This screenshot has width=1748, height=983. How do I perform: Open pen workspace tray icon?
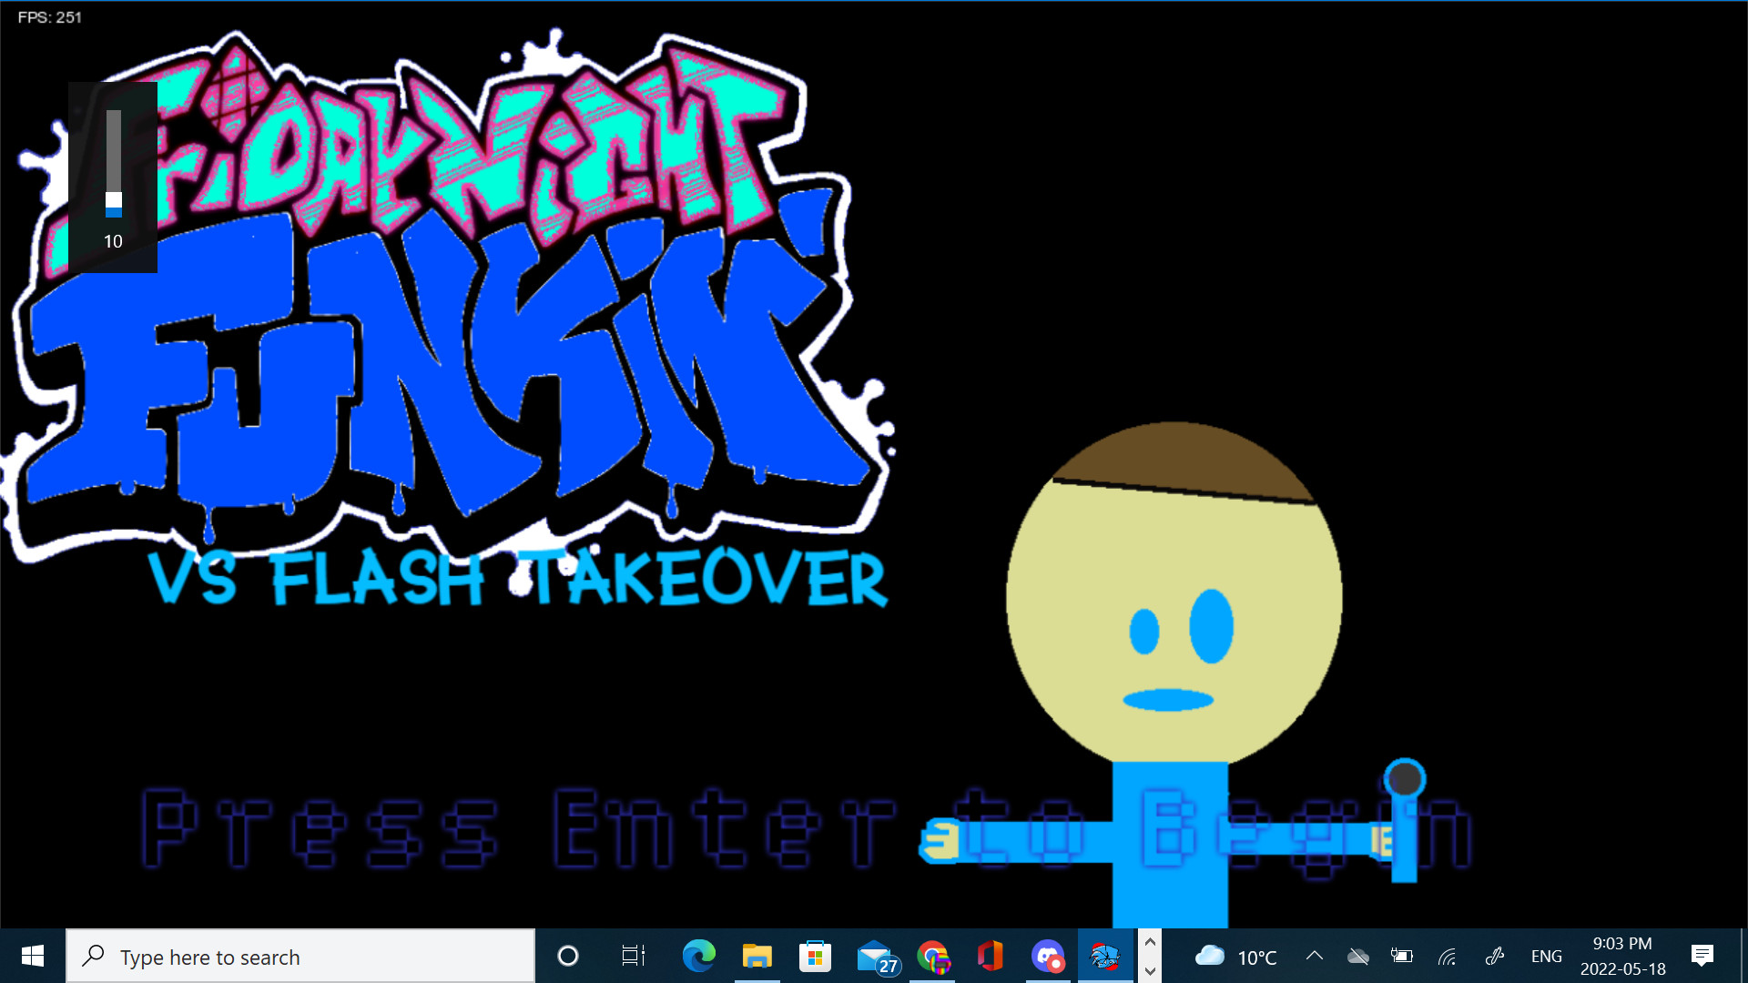pos(1494,956)
